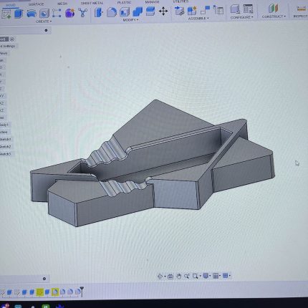Select Sketch1 in the browser
Viewport: 308px width, 308px height.
pos(6,139)
